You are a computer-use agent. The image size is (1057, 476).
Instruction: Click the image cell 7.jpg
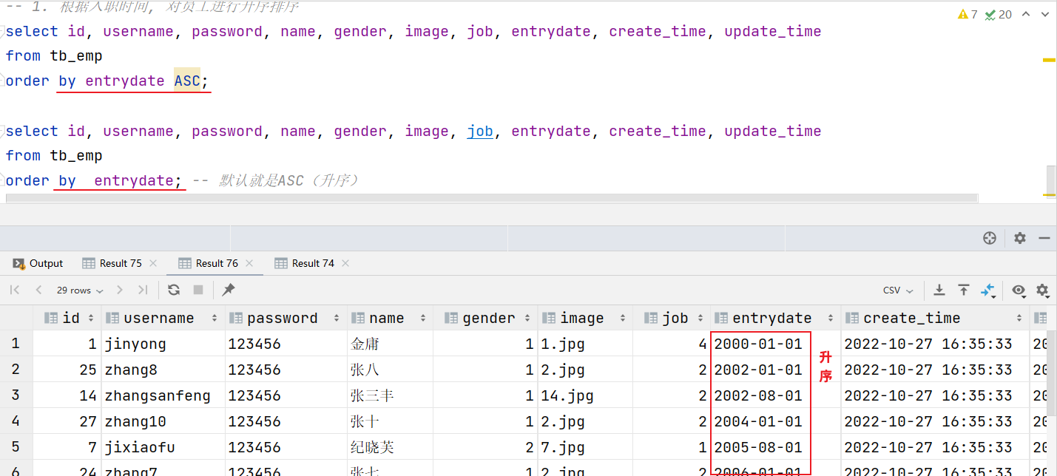(585, 447)
